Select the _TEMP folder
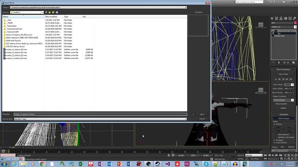 [9, 23]
